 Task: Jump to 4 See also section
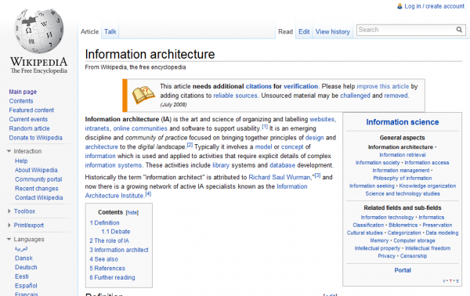tap(103, 259)
